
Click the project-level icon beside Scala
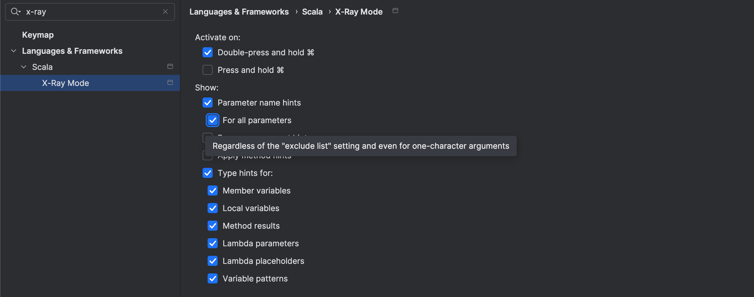pyautogui.click(x=170, y=67)
